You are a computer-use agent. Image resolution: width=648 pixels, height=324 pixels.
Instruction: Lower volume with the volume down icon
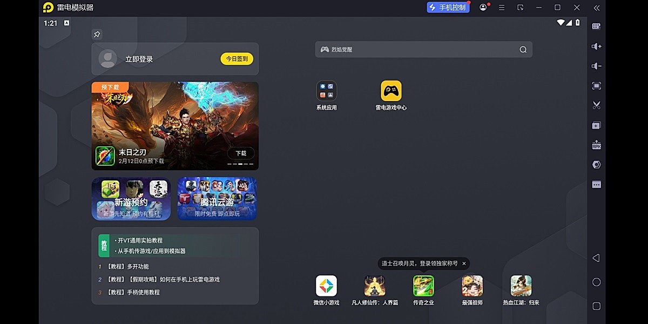click(x=596, y=66)
